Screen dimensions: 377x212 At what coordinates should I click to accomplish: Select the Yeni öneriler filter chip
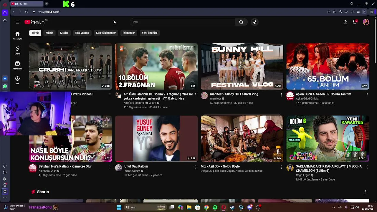pos(150,33)
